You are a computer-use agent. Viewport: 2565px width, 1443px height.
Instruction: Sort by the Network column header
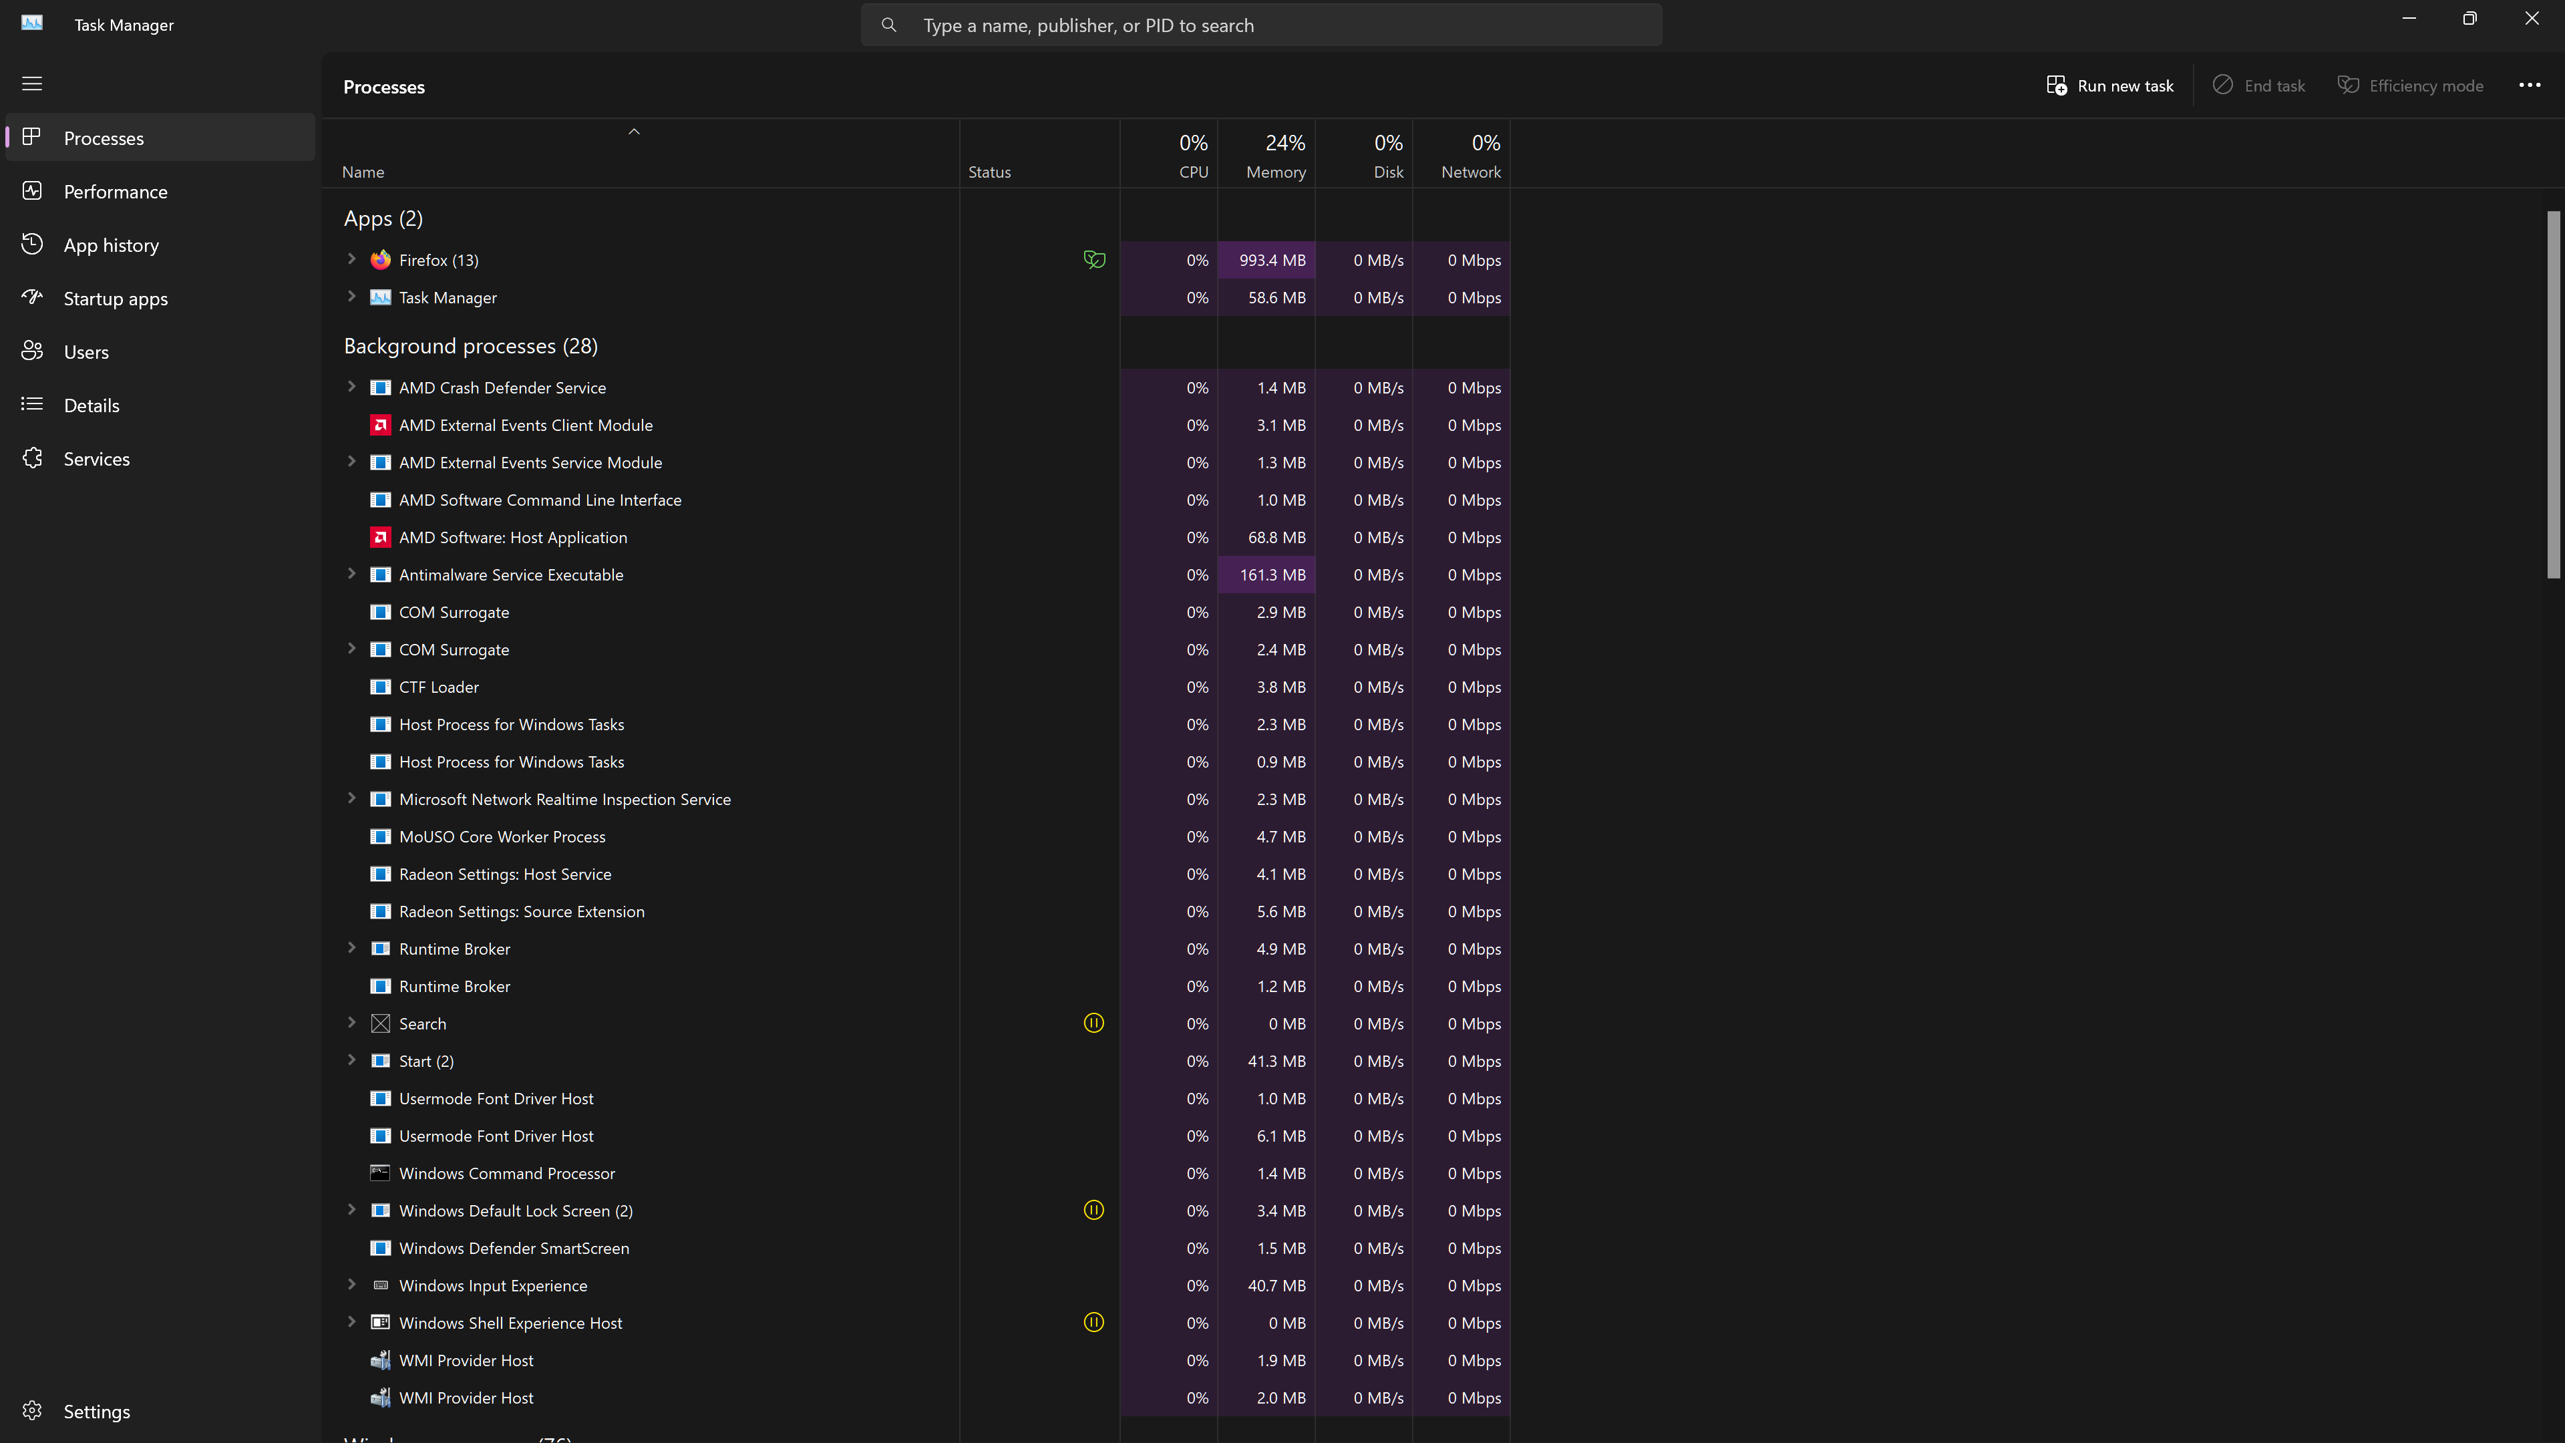(x=1462, y=154)
